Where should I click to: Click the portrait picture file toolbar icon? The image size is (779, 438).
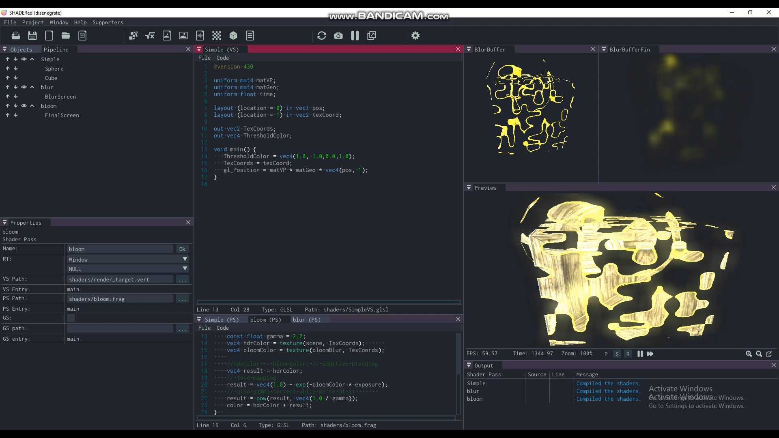click(167, 36)
